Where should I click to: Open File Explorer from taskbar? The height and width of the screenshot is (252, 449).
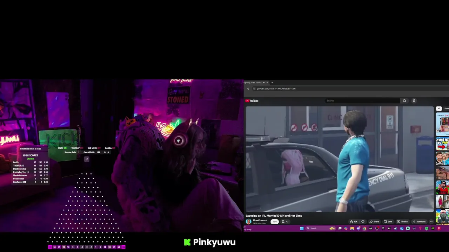(352, 228)
